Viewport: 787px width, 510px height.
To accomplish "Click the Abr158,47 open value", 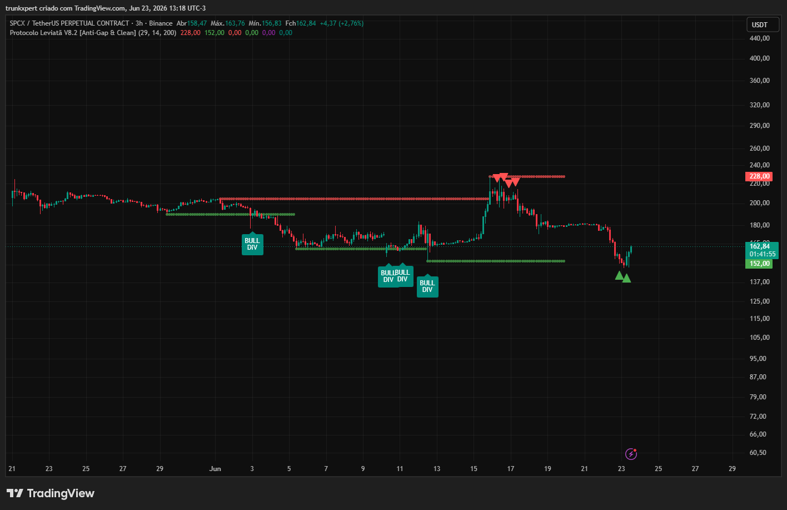I will click(192, 23).
